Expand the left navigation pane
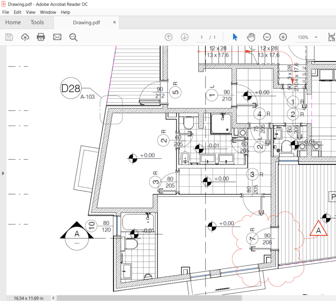This screenshot has height=301, width=336. click(3, 173)
